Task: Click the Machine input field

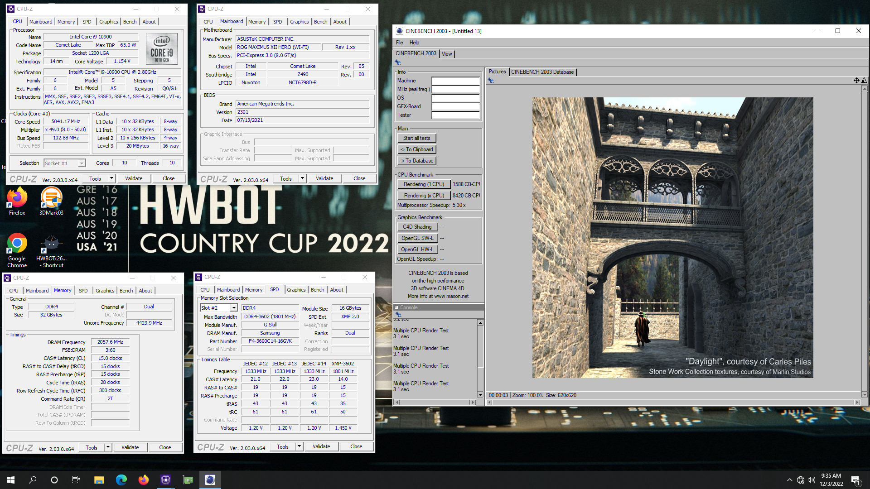Action: click(455, 81)
